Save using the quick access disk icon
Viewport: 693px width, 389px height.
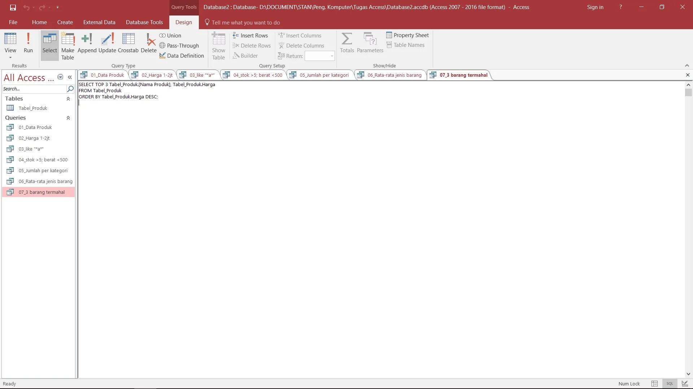13,7
